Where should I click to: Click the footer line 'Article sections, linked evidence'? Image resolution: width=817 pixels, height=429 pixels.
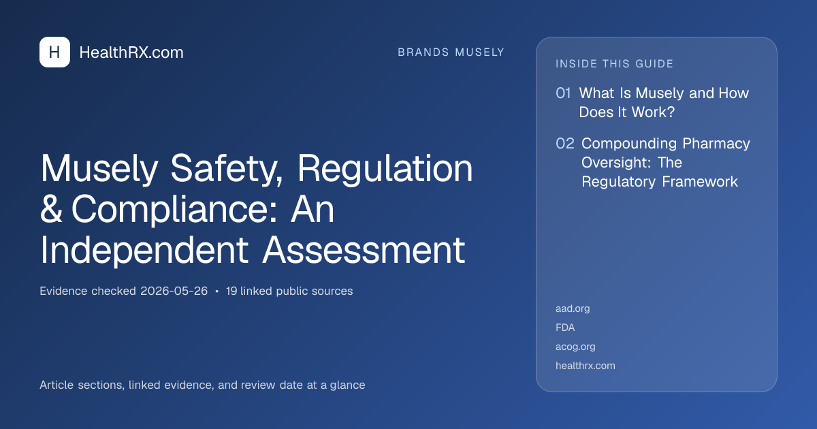click(x=202, y=385)
